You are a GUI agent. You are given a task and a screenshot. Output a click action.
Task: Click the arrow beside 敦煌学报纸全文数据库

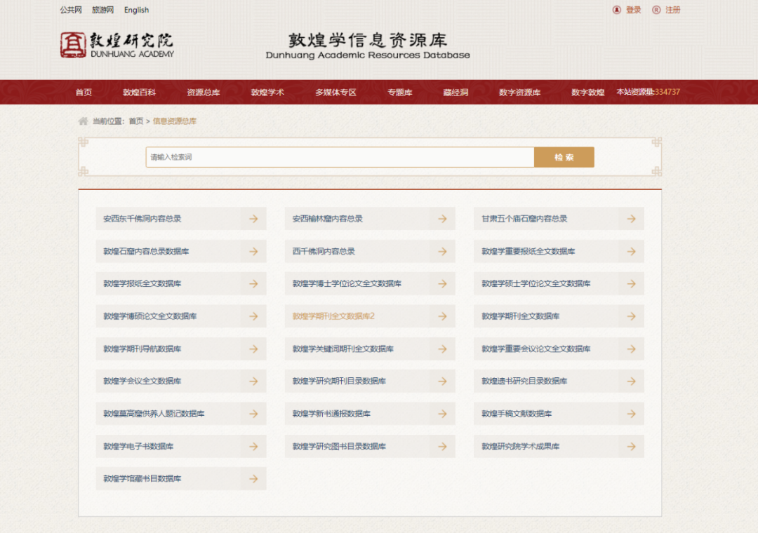tap(253, 283)
